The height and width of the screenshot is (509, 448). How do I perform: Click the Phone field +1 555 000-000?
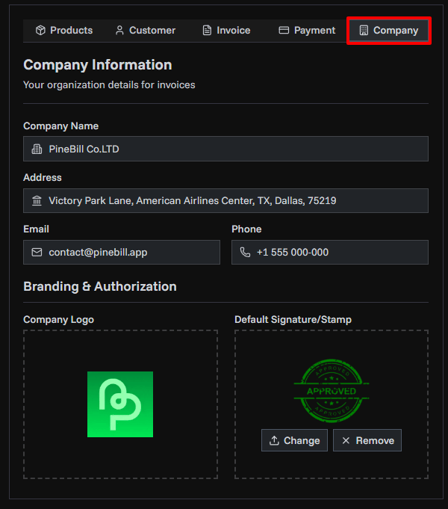coord(330,252)
